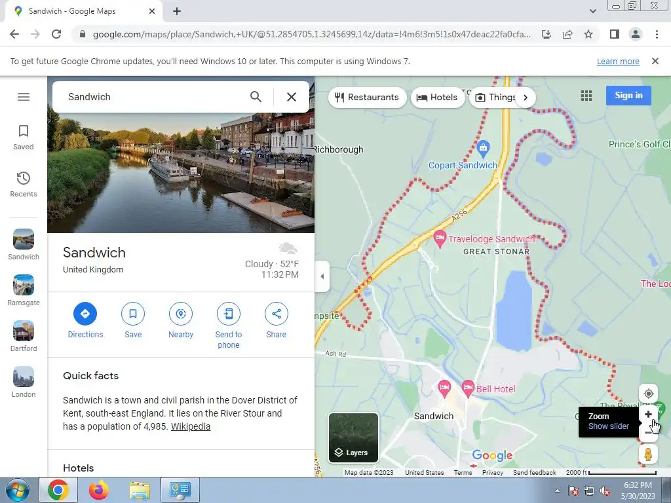
Task: Click Show slider in zoom tooltip
Action: [609, 426]
